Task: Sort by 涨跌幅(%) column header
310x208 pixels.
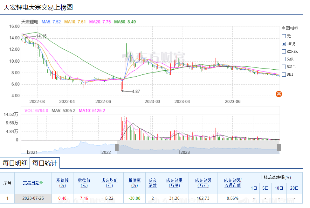Action: click(62, 183)
